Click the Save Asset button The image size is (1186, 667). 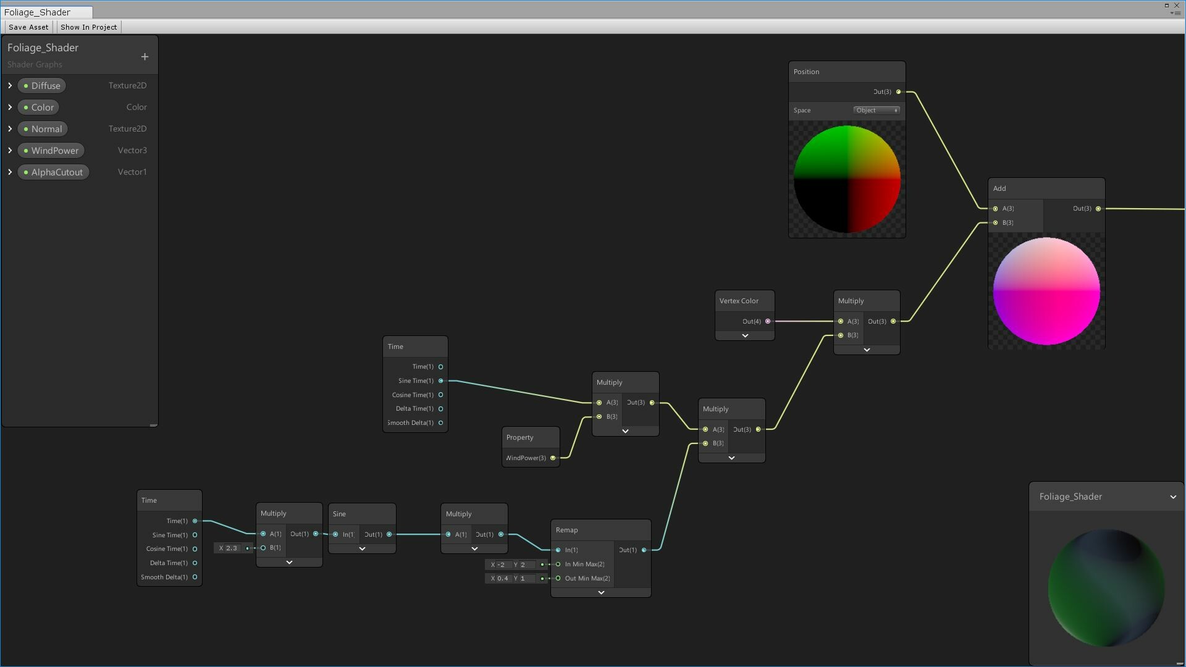point(28,27)
